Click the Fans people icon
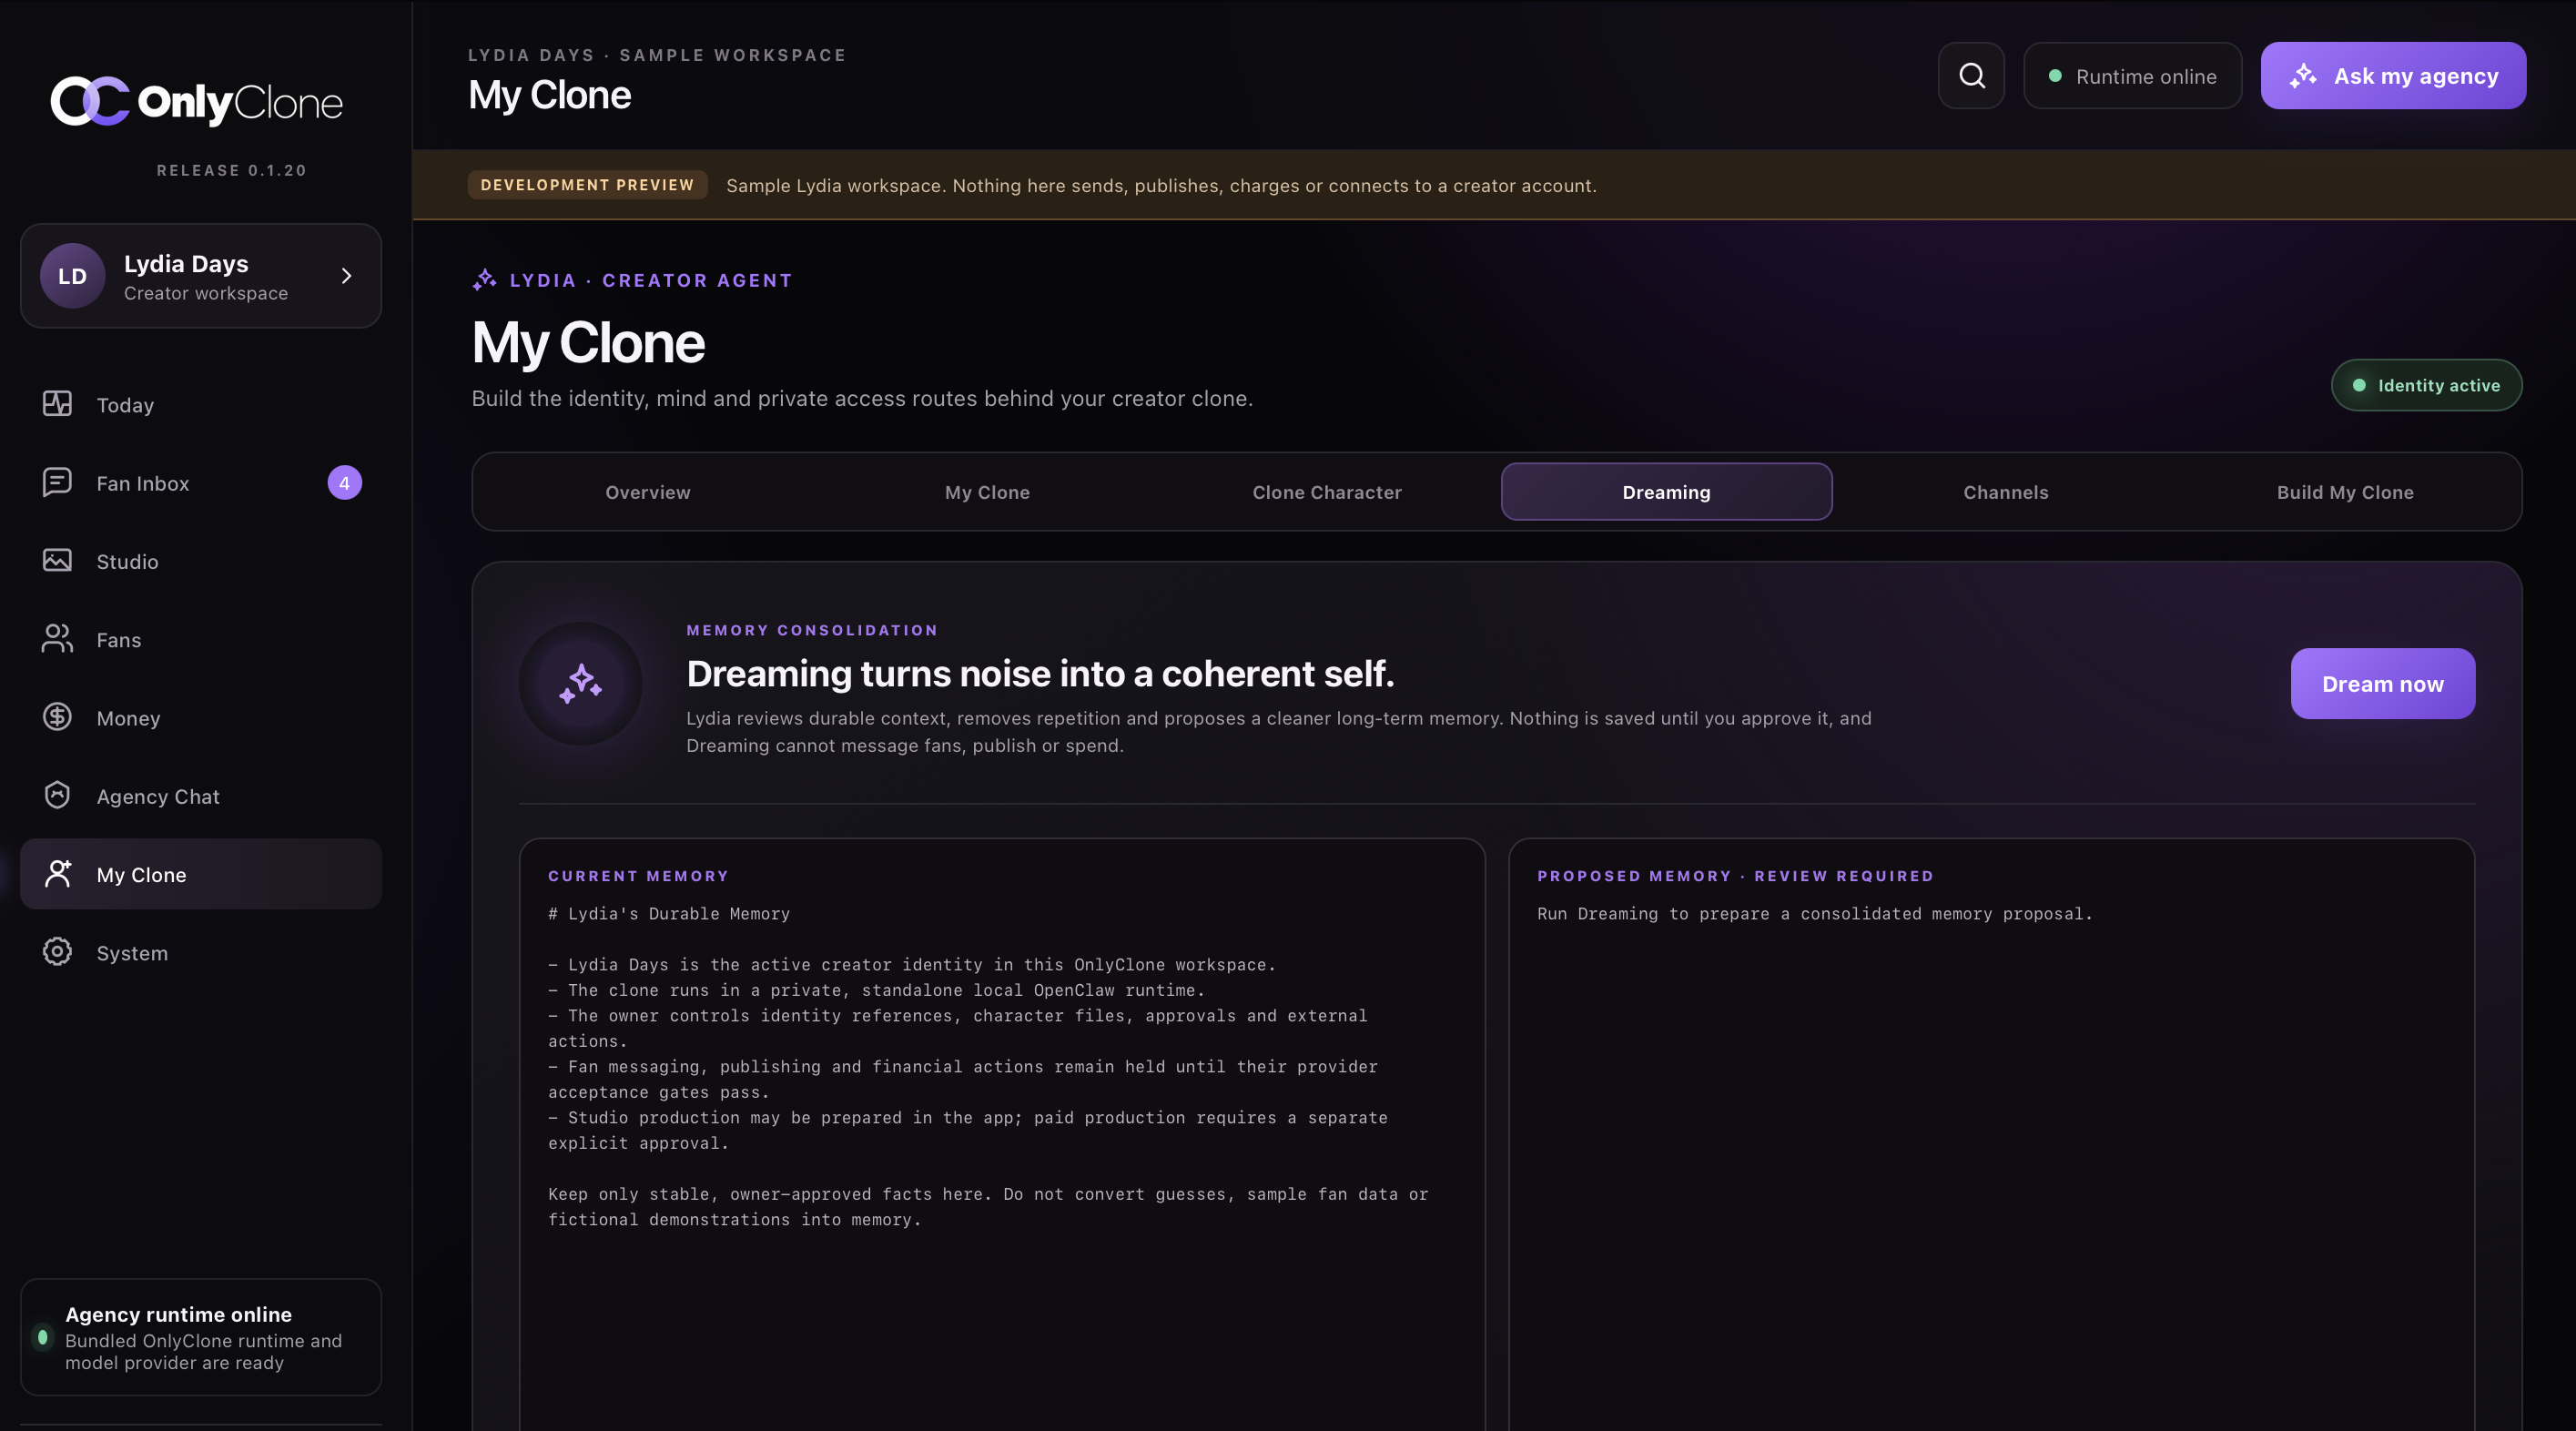The height and width of the screenshot is (1431, 2576). 57,639
